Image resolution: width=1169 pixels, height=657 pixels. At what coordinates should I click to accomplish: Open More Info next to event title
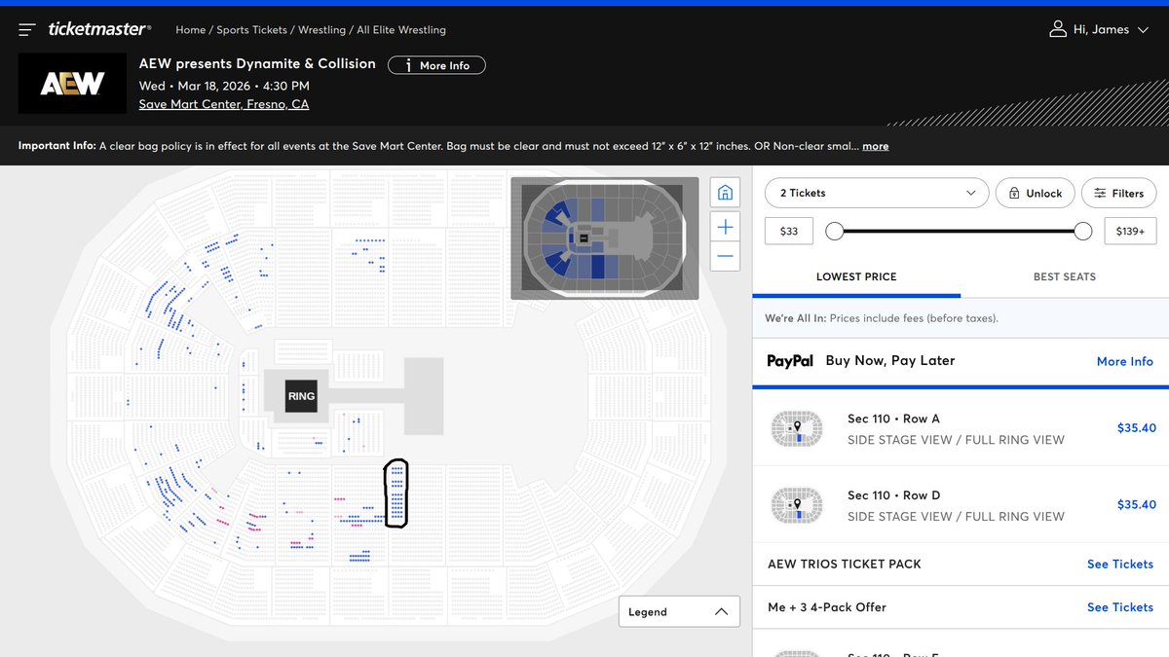point(436,65)
